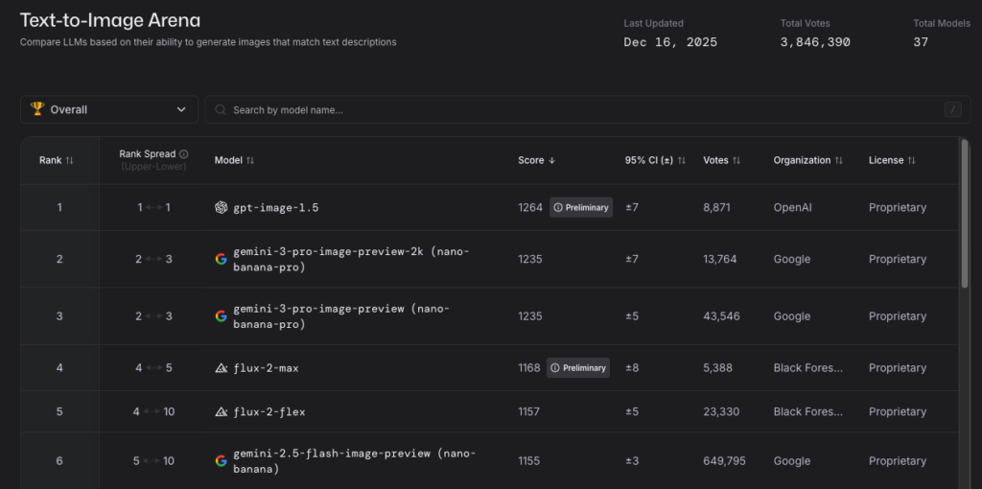982x489 pixels.
Task: Click the info icon beside Rank Spread
Action: coord(184,153)
